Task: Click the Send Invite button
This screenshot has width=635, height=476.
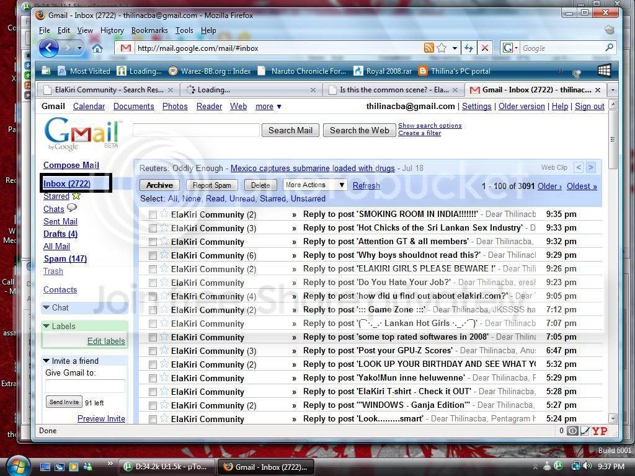Action: (64, 402)
